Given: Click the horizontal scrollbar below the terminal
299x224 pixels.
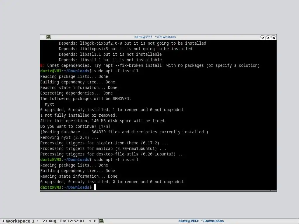Looking at the screenshot, I should click(158, 191).
